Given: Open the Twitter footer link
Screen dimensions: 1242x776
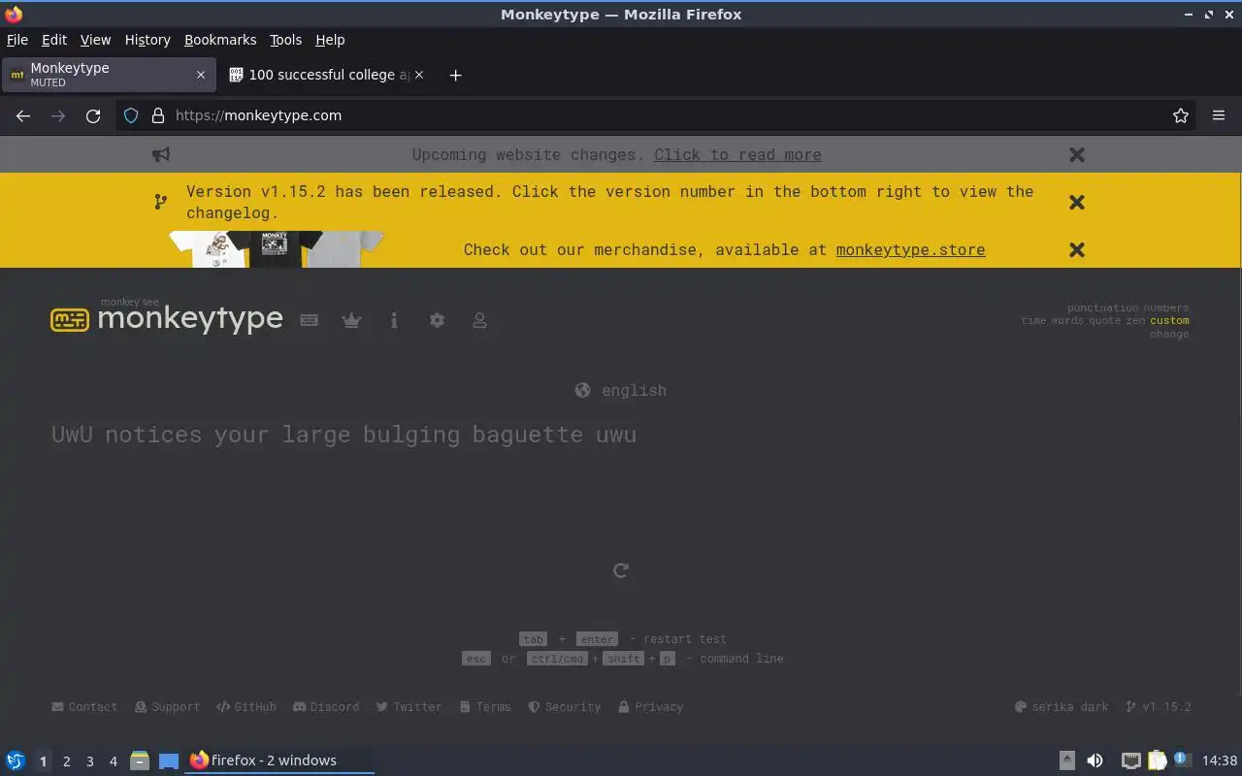Looking at the screenshot, I should (409, 707).
